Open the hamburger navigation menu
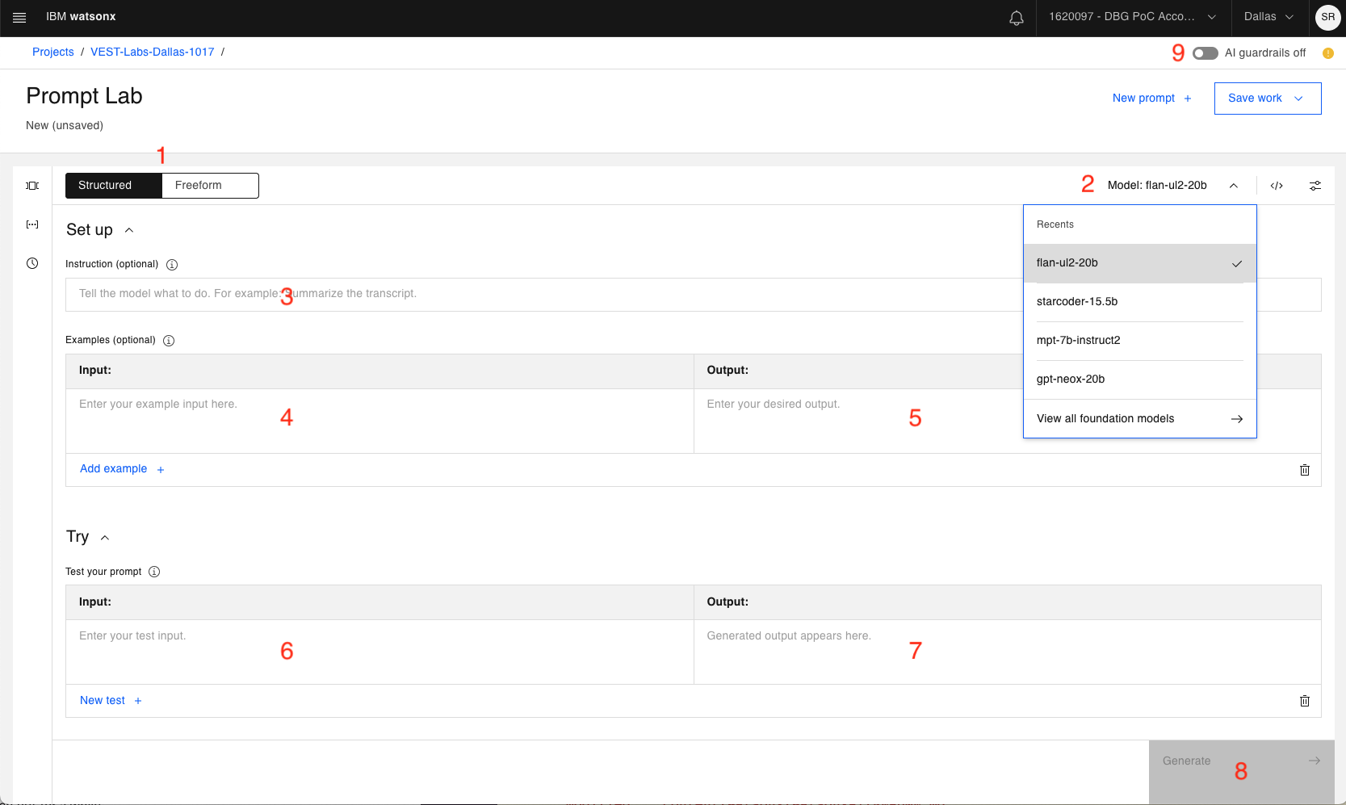The width and height of the screenshot is (1346, 805). click(19, 17)
